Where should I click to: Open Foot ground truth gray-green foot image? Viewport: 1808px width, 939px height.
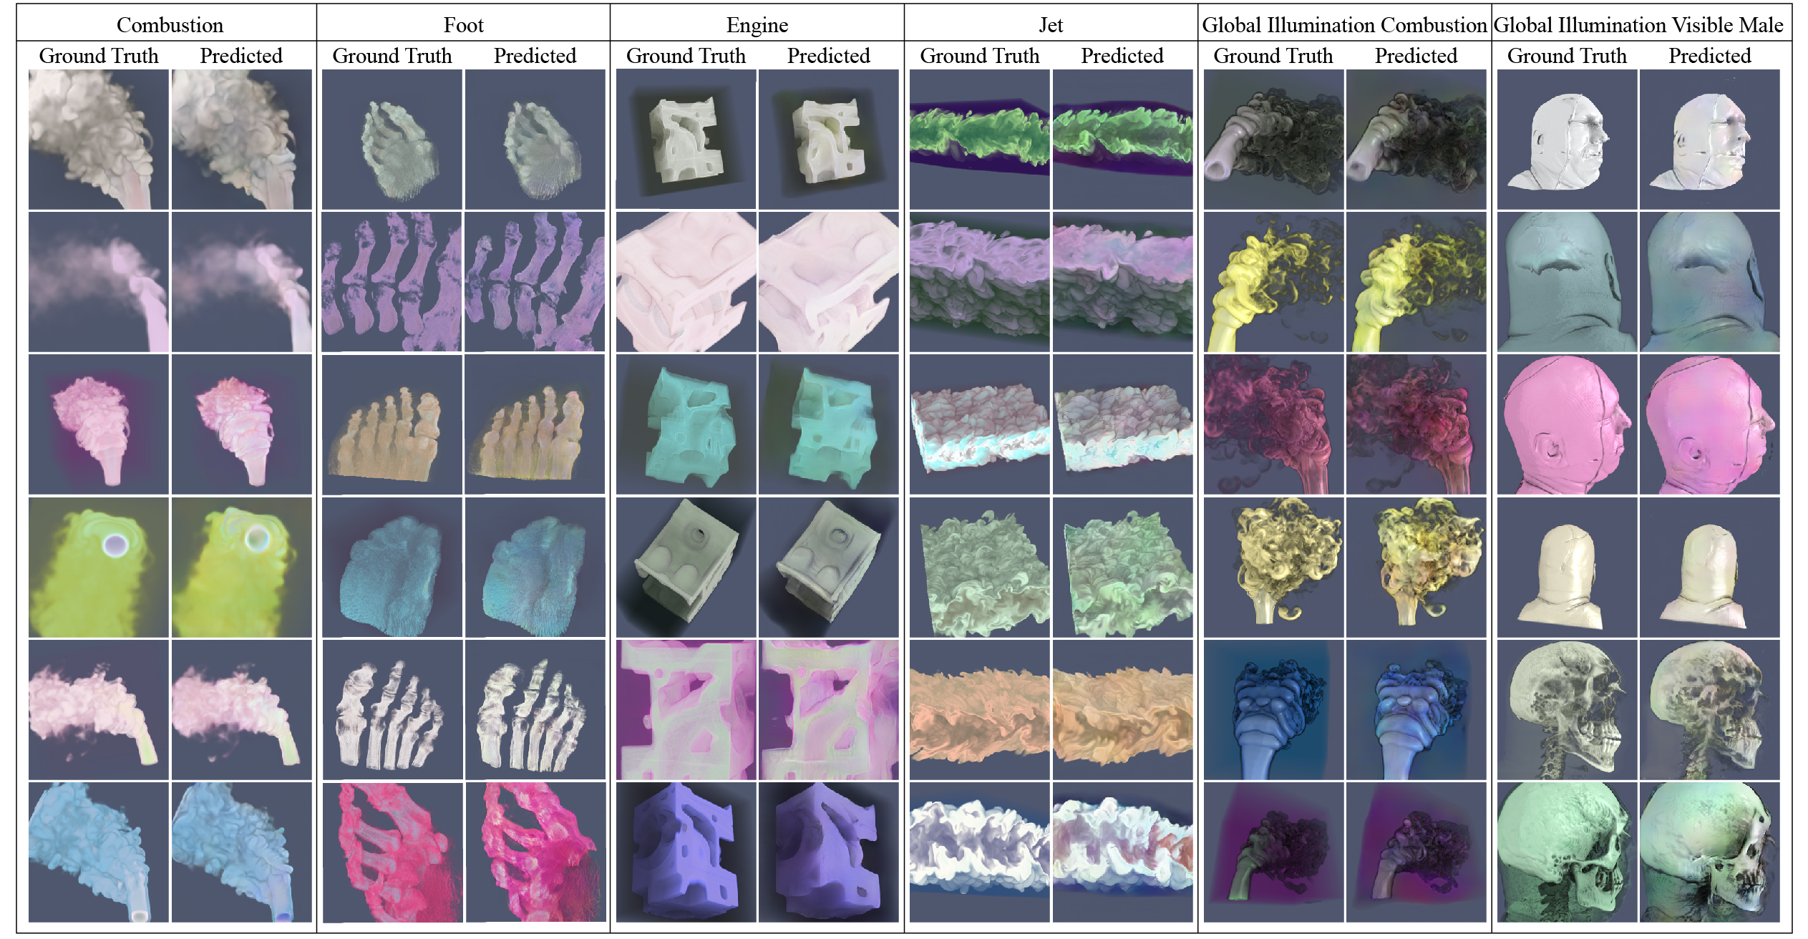pos(392,139)
